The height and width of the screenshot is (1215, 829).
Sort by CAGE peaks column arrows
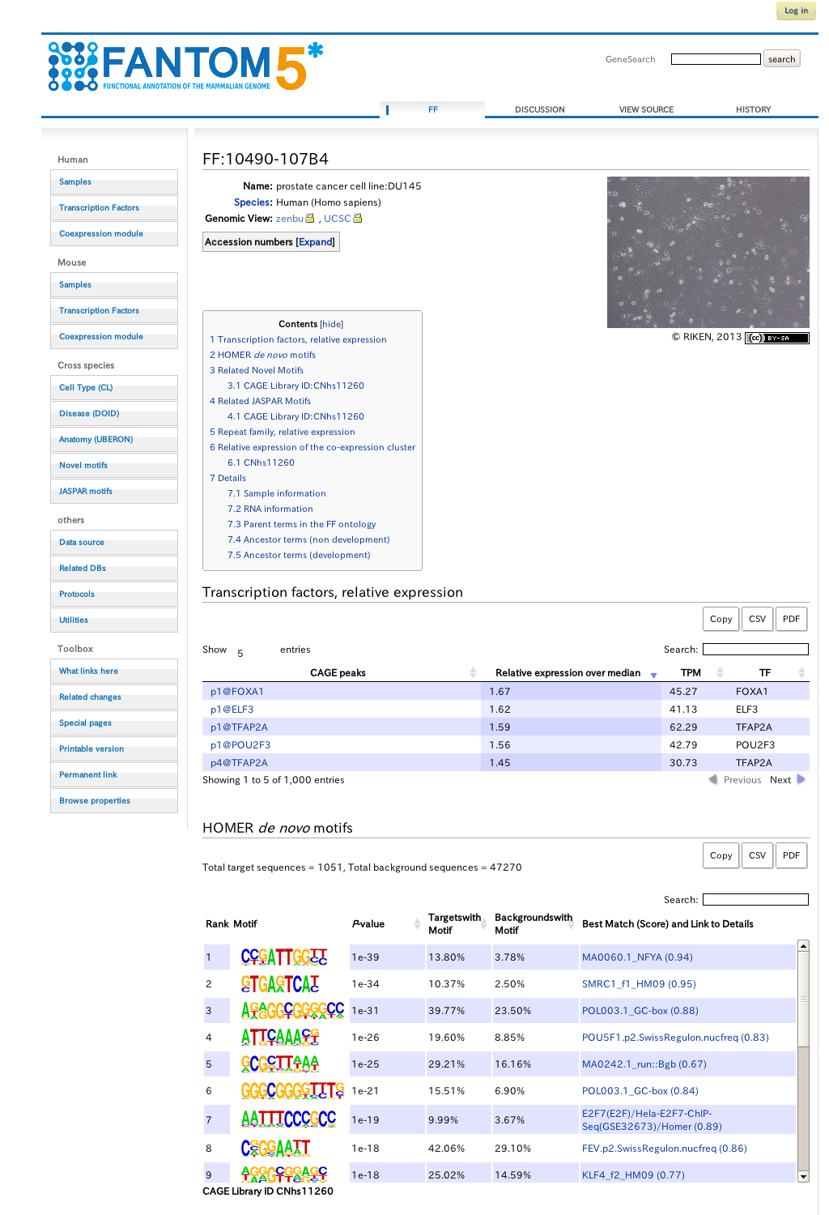[474, 672]
